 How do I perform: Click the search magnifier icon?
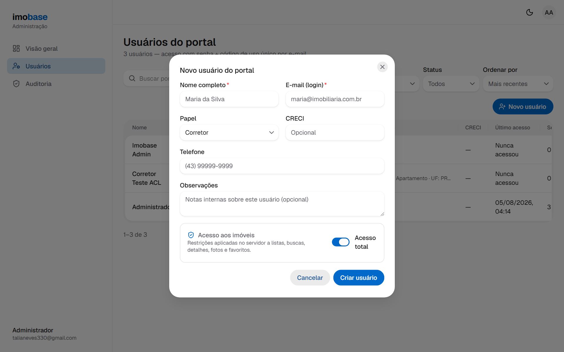(132, 78)
